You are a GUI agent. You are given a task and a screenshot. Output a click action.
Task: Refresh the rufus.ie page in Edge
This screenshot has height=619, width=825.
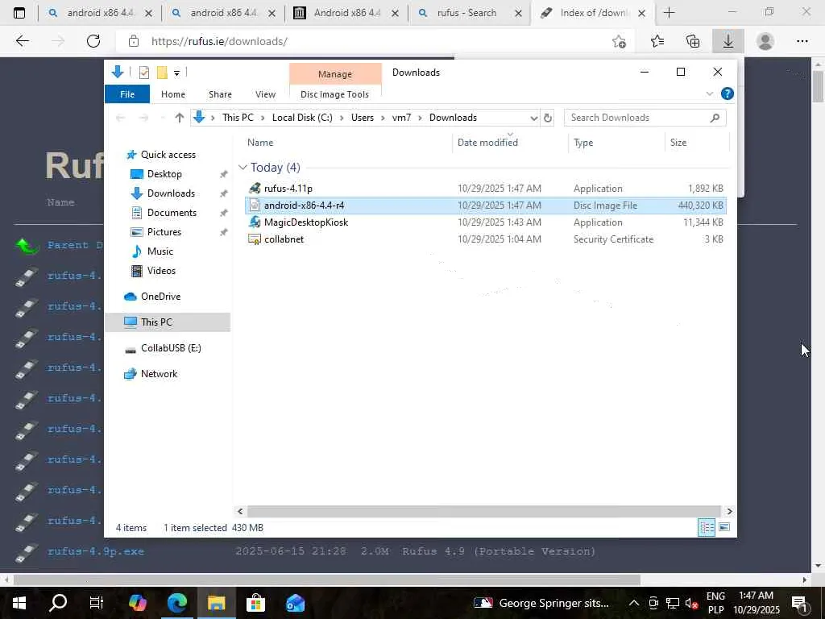click(93, 41)
